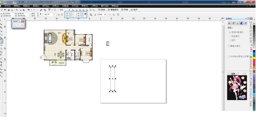This screenshot has height=117, width=256.
Task: Pick the white swatch in color palette
Action: (x=254, y=49)
